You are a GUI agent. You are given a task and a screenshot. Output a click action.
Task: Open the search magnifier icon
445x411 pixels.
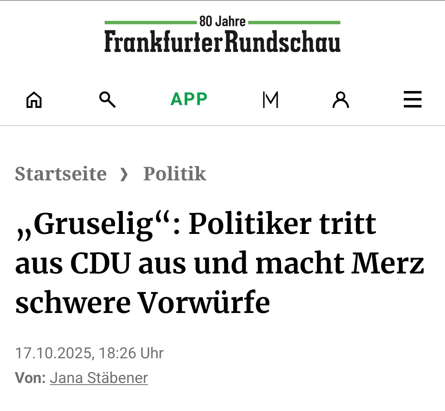pyautogui.click(x=108, y=100)
